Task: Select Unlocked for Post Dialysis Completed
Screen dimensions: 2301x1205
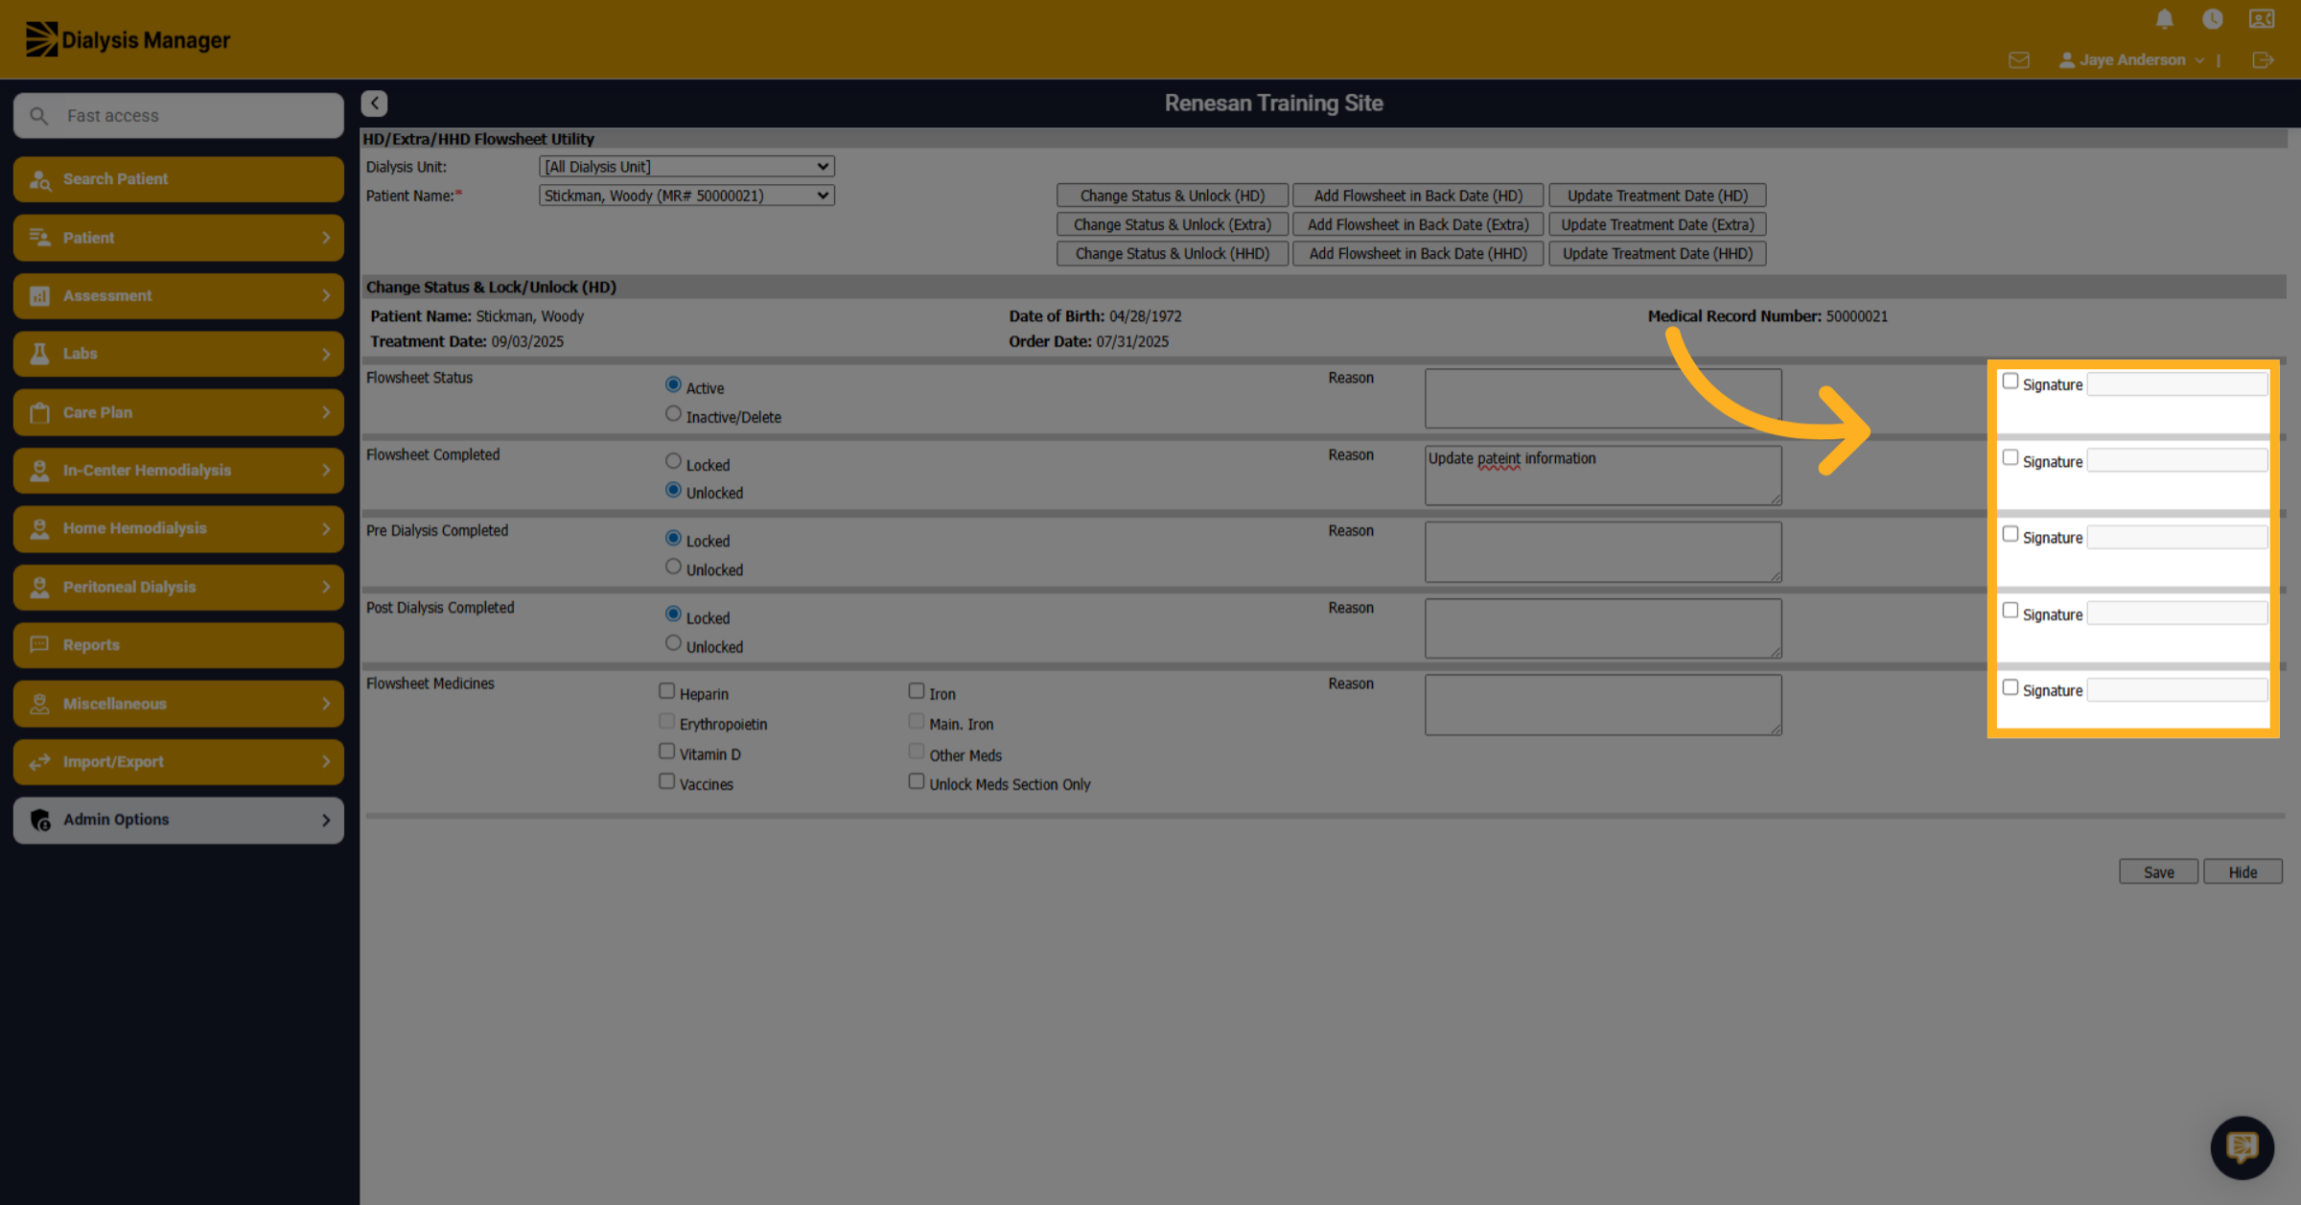Action: (673, 643)
